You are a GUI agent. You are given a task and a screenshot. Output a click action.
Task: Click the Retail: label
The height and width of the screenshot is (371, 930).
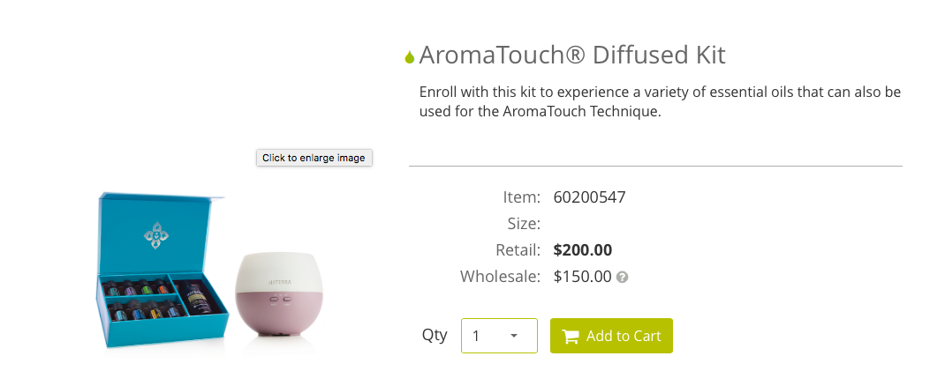[517, 250]
